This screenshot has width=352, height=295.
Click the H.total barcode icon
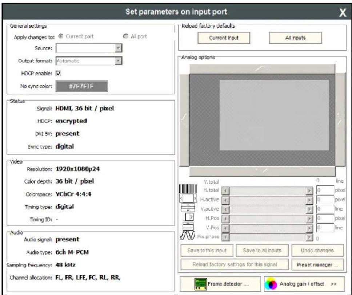(188, 189)
